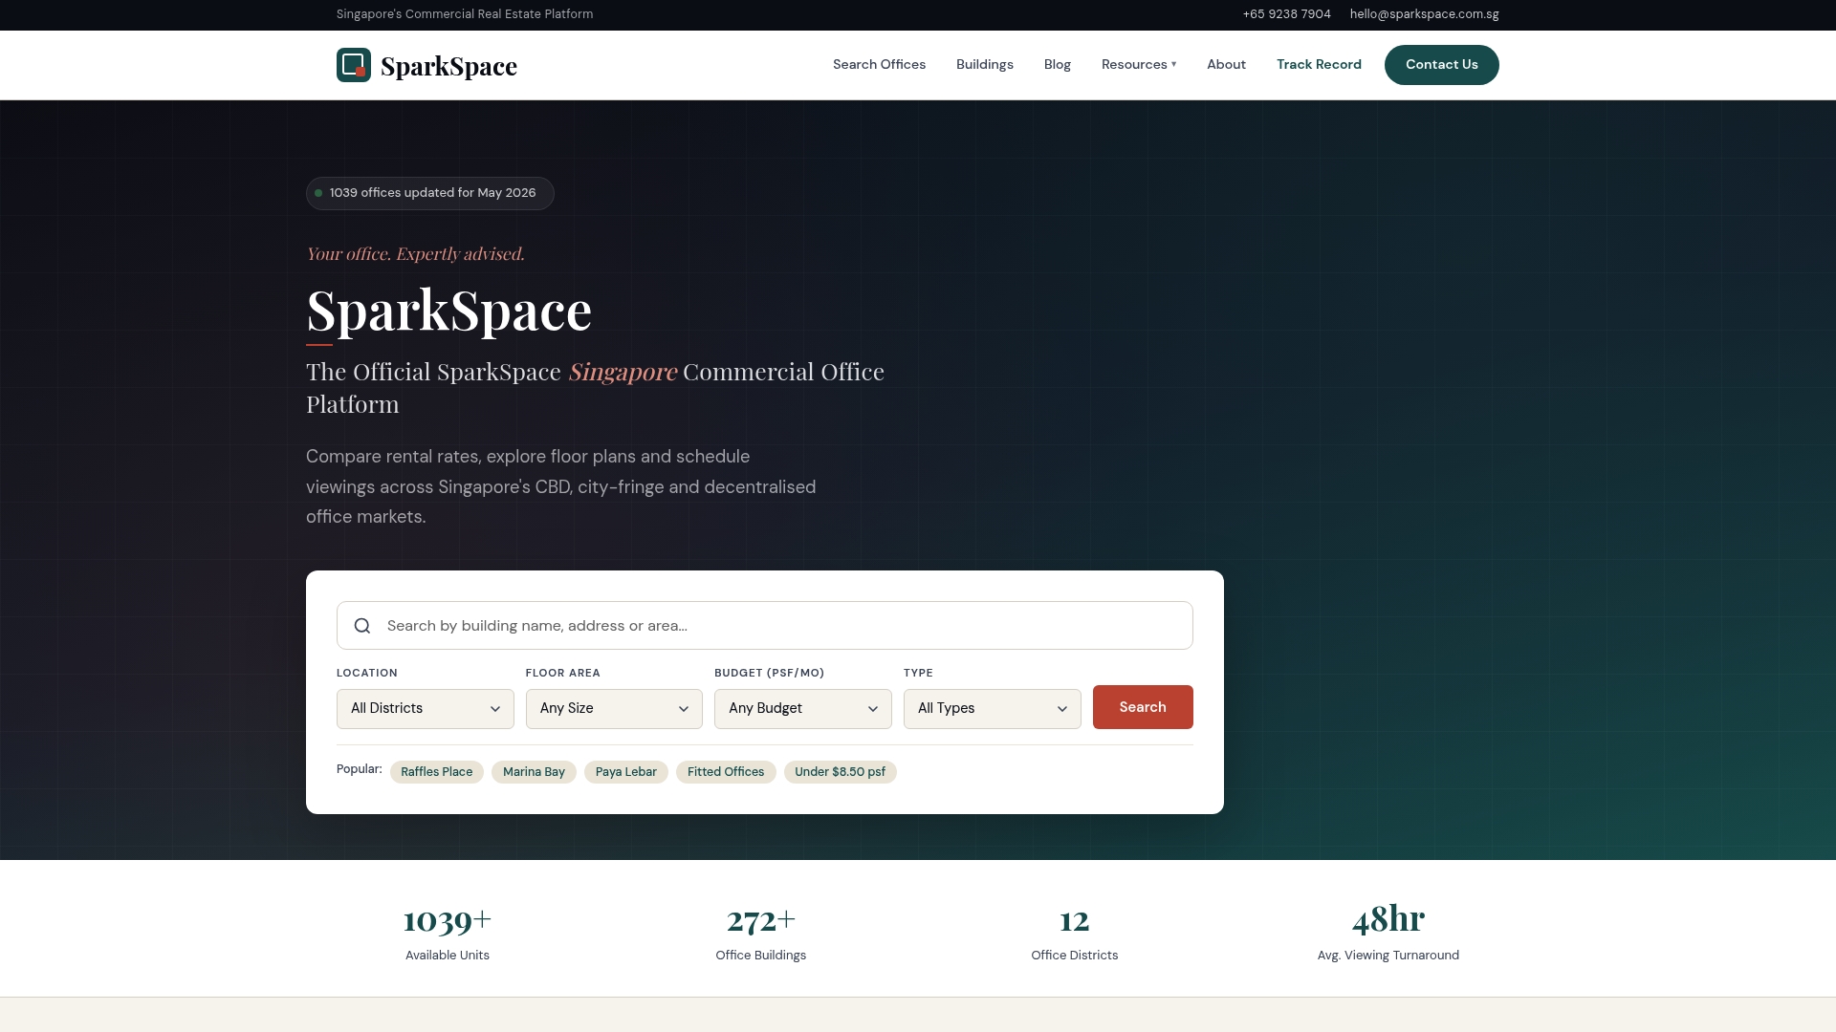Click the SparkSpace logo icon
This screenshot has width=1836, height=1032.
click(x=354, y=65)
